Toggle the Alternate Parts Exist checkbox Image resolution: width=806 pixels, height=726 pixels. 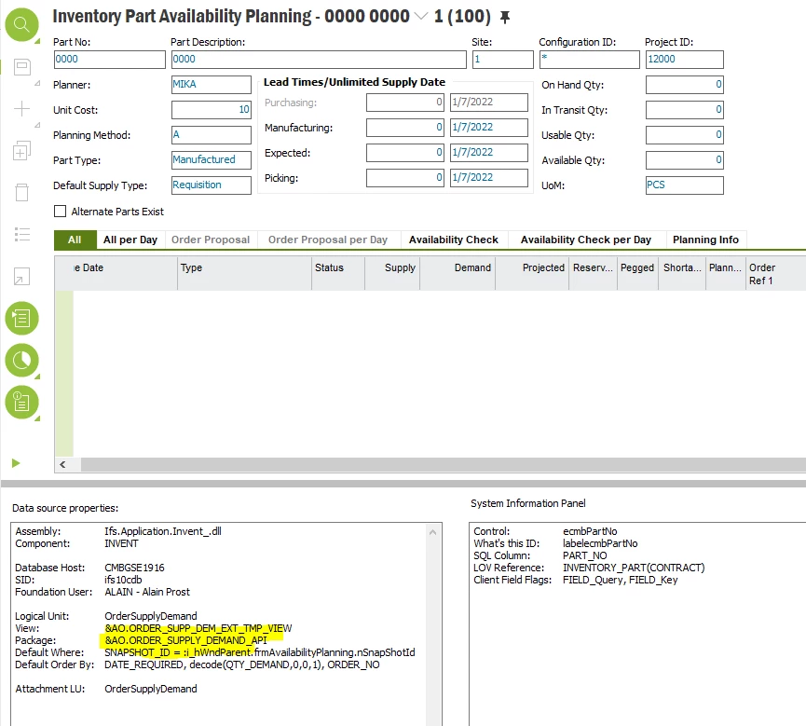point(60,210)
